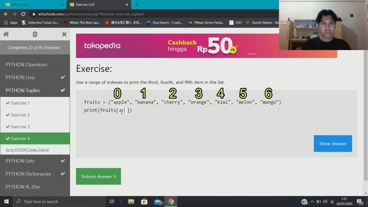This screenshot has width=368, height=207.
Task: Click the network tray icon
Action: tap(332, 201)
